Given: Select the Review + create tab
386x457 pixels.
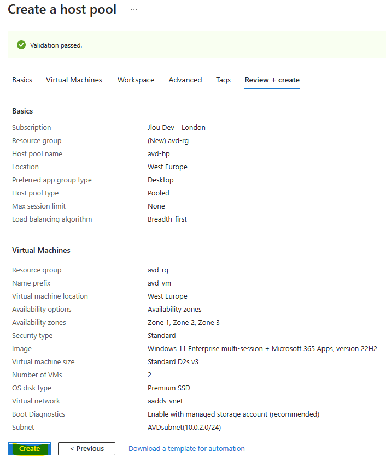Looking at the screenshot, I should click(x=272, y=80).
